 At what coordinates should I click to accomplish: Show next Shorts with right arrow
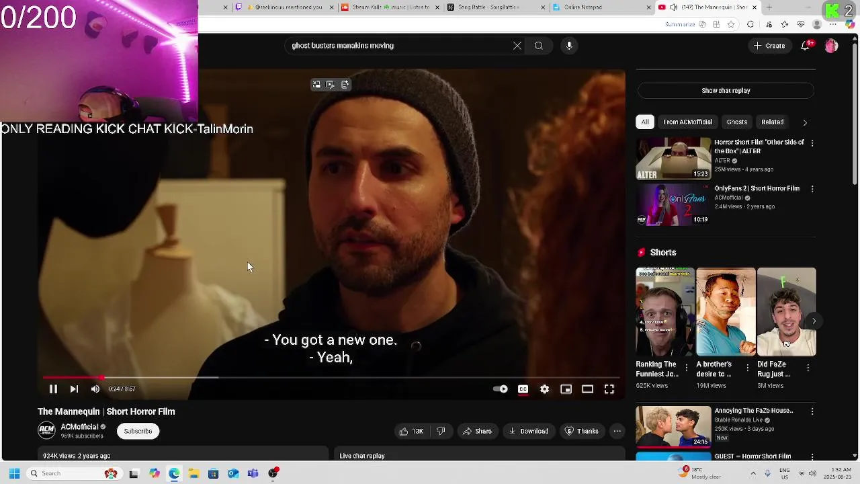tap(814, 321)
